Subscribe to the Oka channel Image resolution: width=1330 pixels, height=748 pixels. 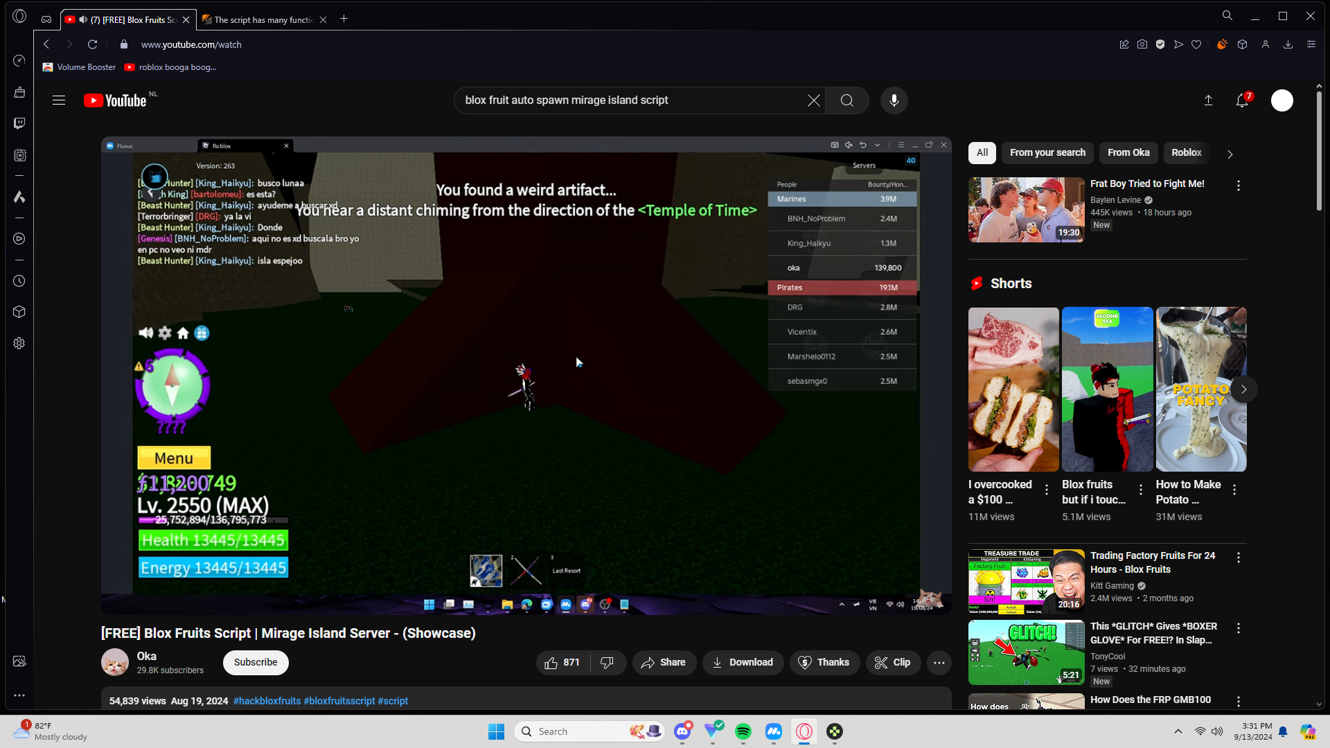[256, 663]
